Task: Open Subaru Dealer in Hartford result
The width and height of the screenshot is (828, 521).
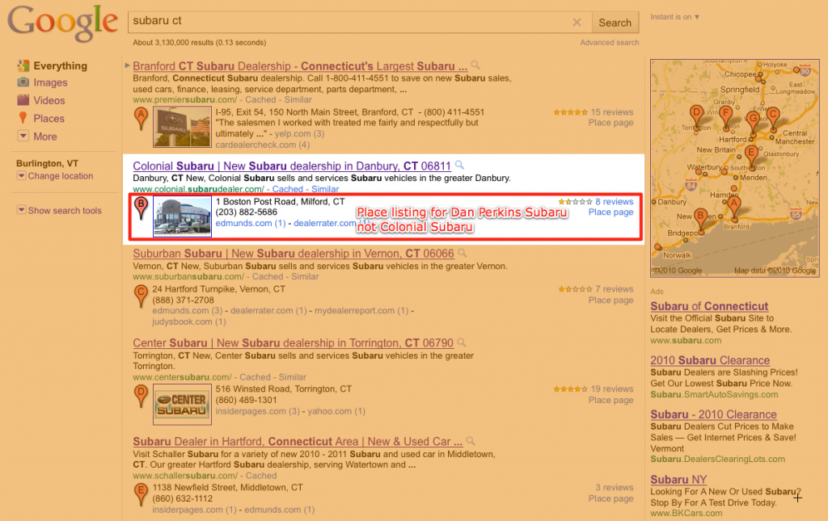Action: pos(298,442)
